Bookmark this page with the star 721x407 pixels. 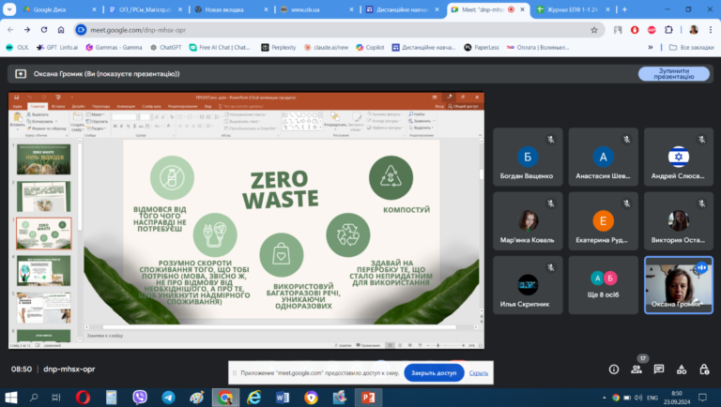[594, 30]
